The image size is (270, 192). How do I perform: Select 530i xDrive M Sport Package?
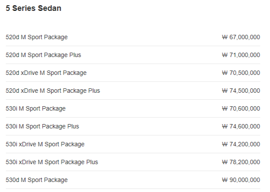pos(45,144)
